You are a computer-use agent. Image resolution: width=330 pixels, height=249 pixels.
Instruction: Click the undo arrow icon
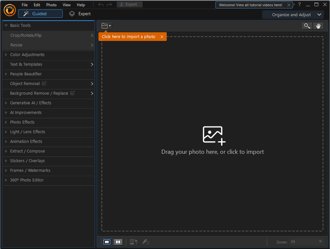click(101, 5)
